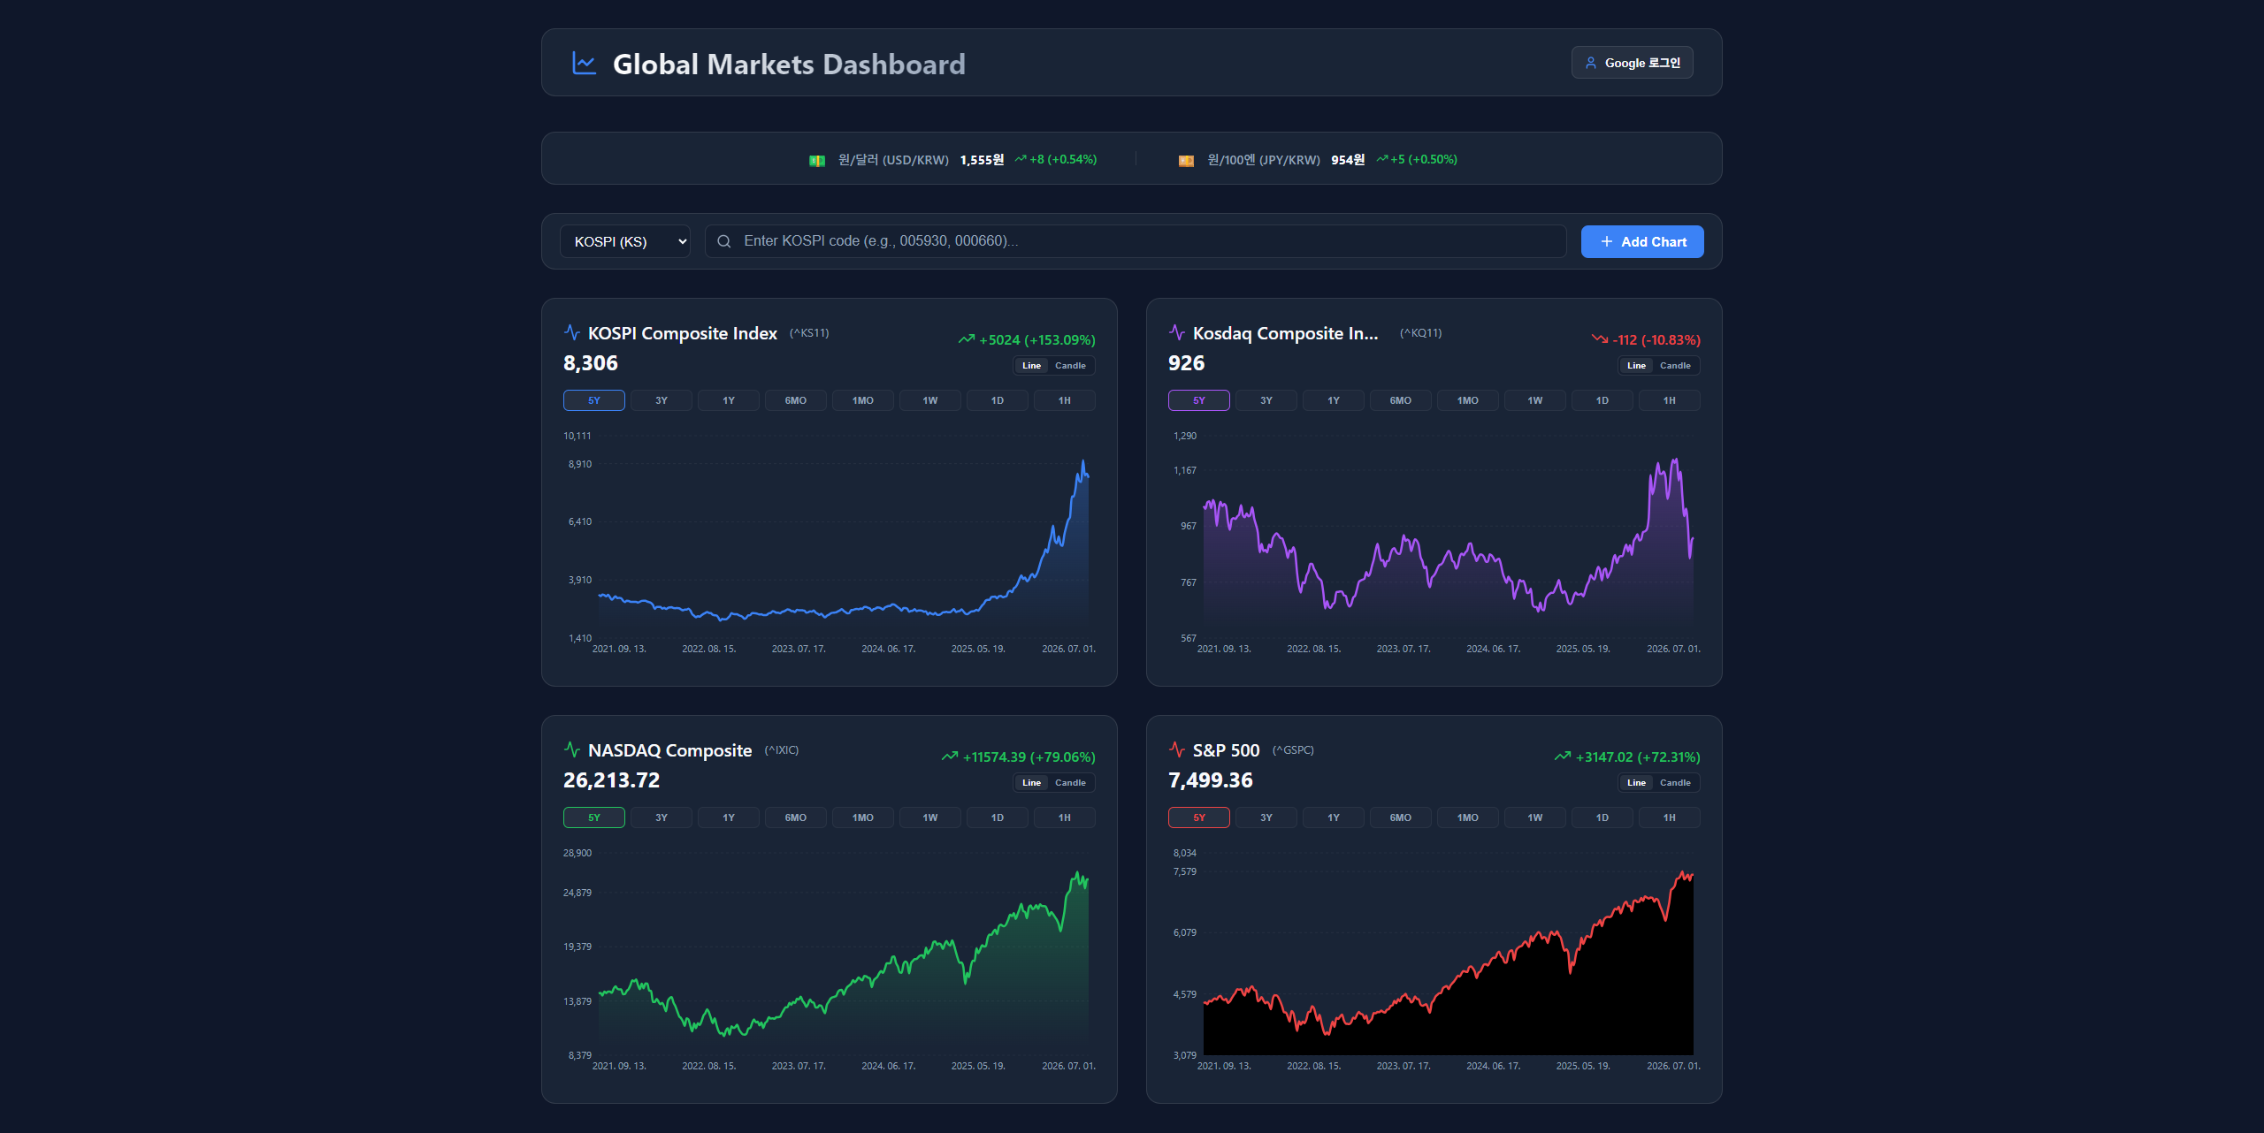Select 6MO range on NASDAQ chart
This screenshot has width=2264, height=1133.
(796, 817)
